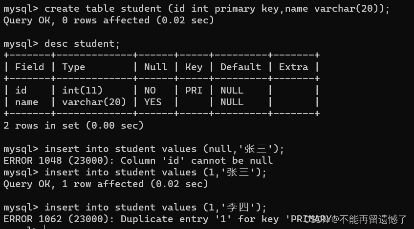Click the desc student command line
Image resolution: width=414 pixels, height=229 pixels.
[x=82, y=43]
